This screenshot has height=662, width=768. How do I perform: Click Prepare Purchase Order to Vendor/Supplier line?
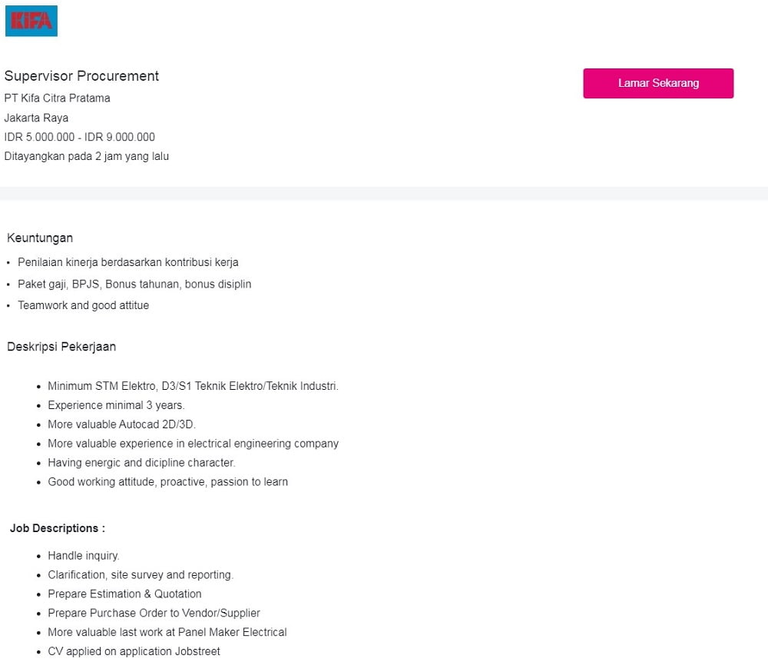tap(154, 613)
